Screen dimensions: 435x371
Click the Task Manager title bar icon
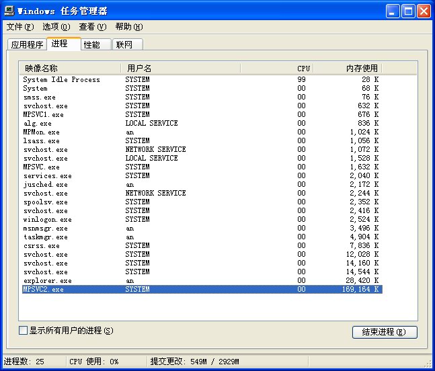(x=9, y=11)
